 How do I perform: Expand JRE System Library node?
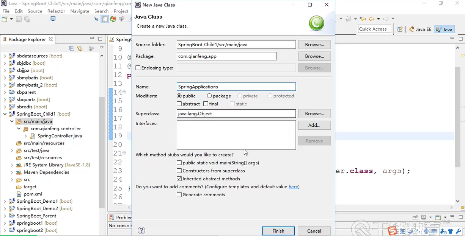(x=12, y=165)
